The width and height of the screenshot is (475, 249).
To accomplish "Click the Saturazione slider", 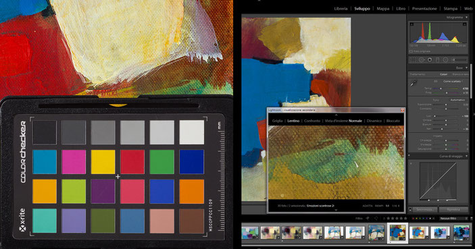I will click(x=446, y=149).
